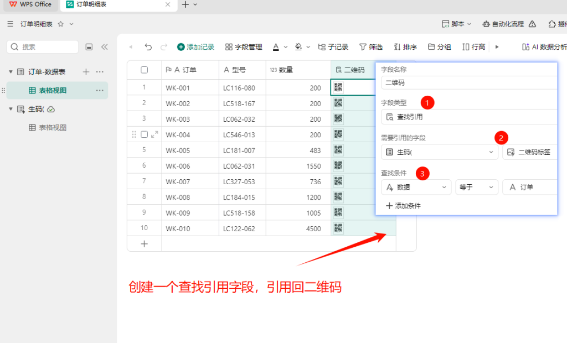Viewport: 567px width, 343px height.
Task: Expand the WK-004 record
Action: click(154, 134)
